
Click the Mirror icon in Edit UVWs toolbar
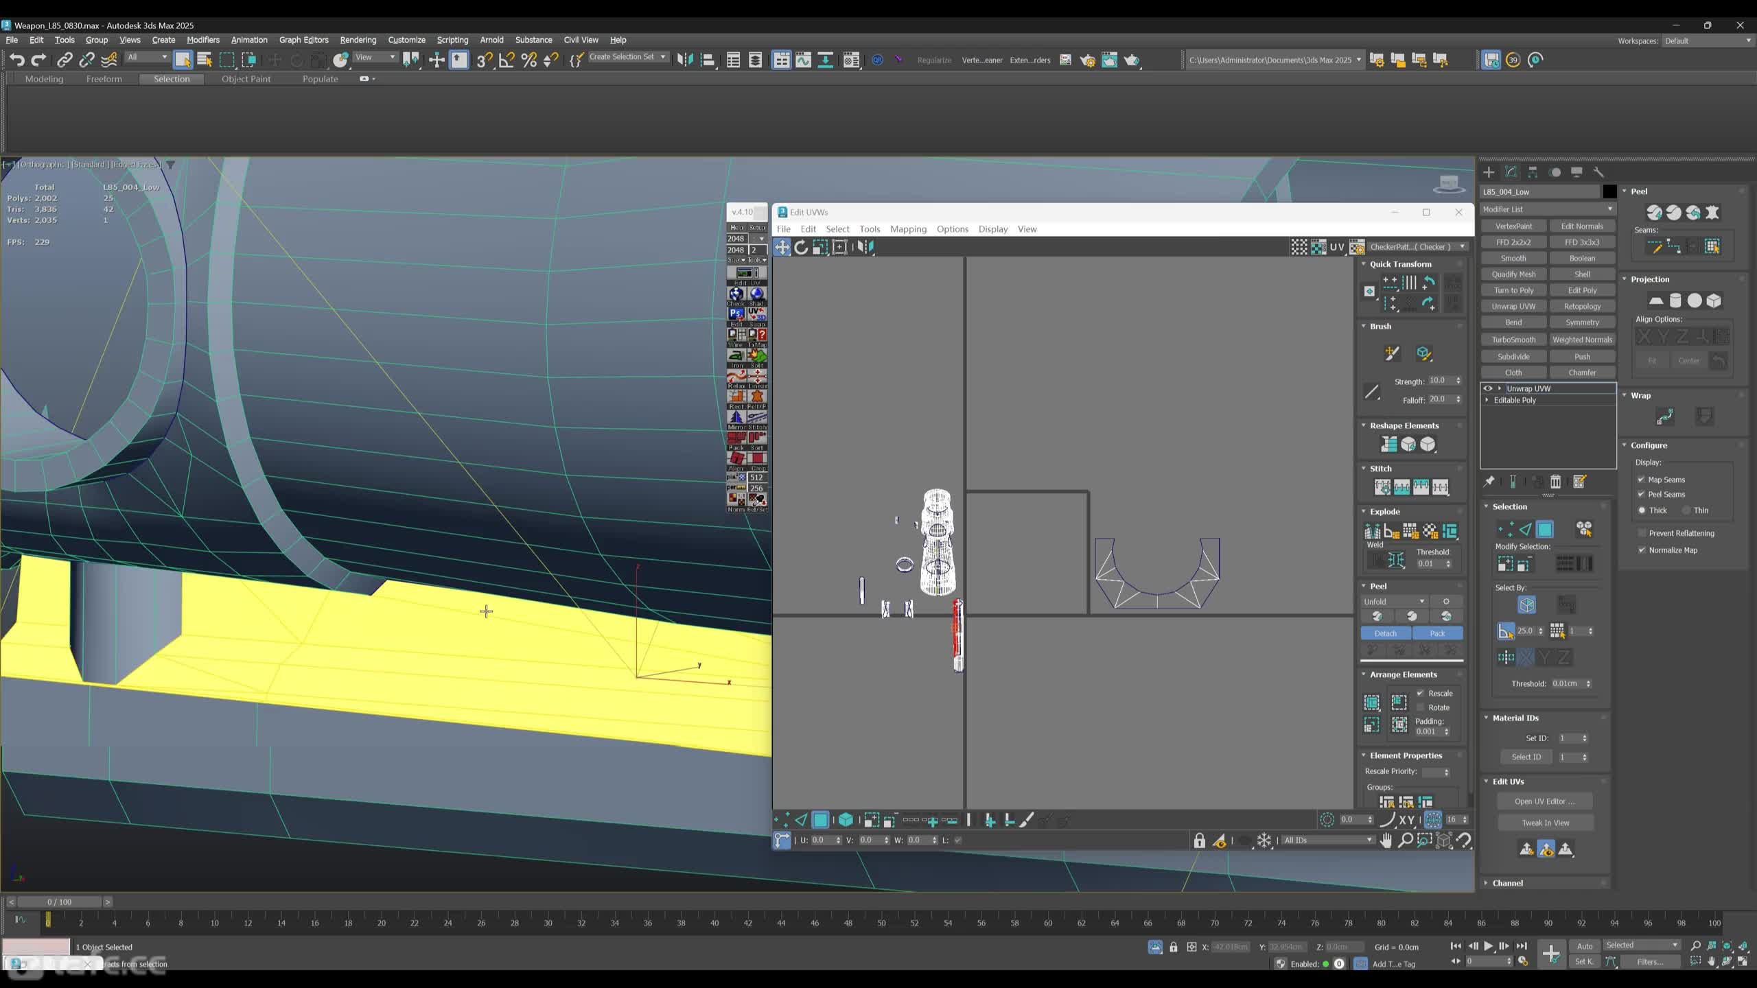point(865,247)
